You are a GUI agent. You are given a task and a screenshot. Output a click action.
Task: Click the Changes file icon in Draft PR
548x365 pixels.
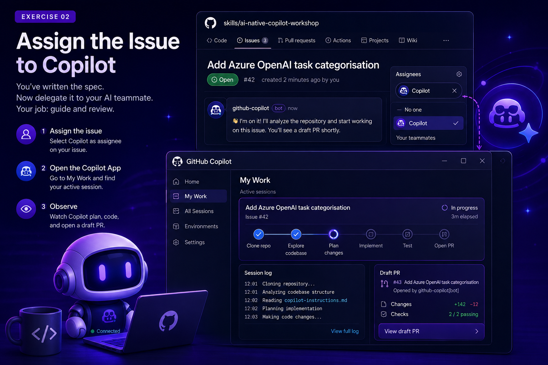tap(384, 304)
